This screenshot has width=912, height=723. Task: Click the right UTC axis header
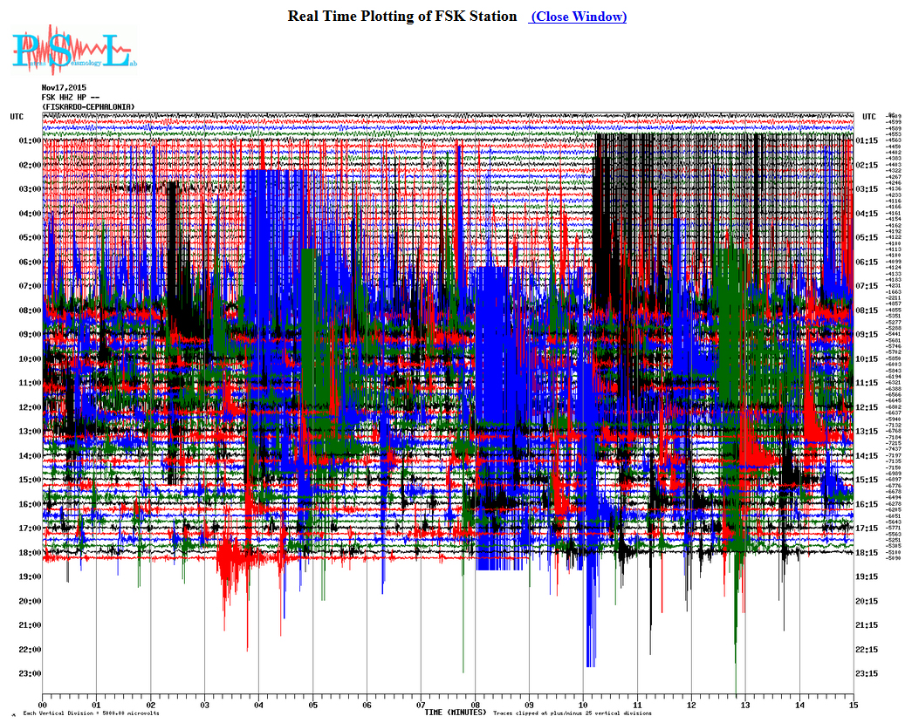click(x=869, y=116)
